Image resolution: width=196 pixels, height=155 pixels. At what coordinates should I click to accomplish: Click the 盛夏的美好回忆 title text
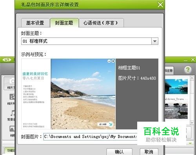pos(35,74)
